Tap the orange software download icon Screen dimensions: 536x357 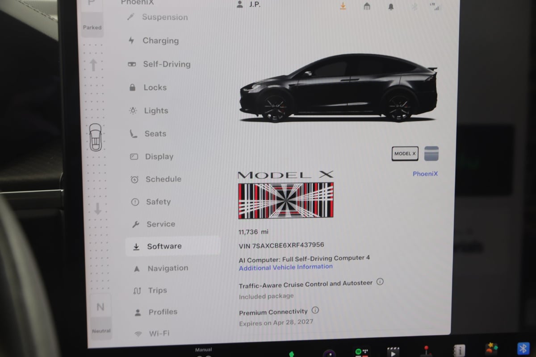[343, 6]
